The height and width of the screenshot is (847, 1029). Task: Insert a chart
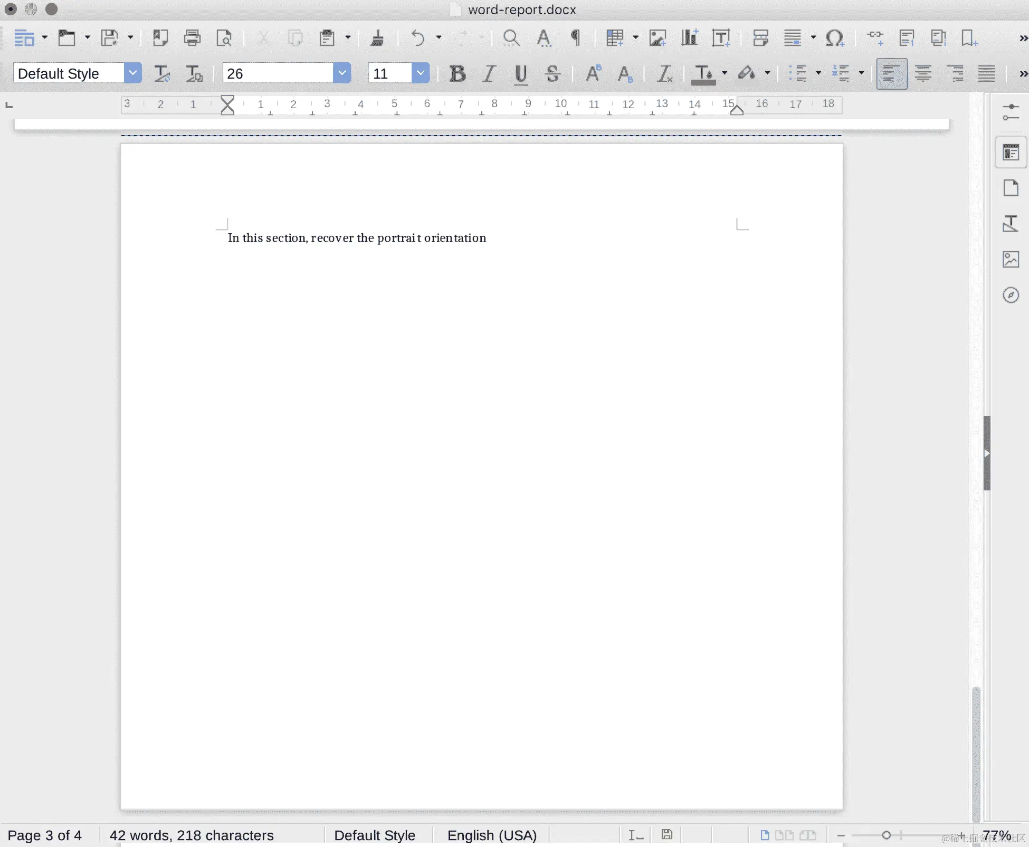pyautogui.click(x=690, y=38)
